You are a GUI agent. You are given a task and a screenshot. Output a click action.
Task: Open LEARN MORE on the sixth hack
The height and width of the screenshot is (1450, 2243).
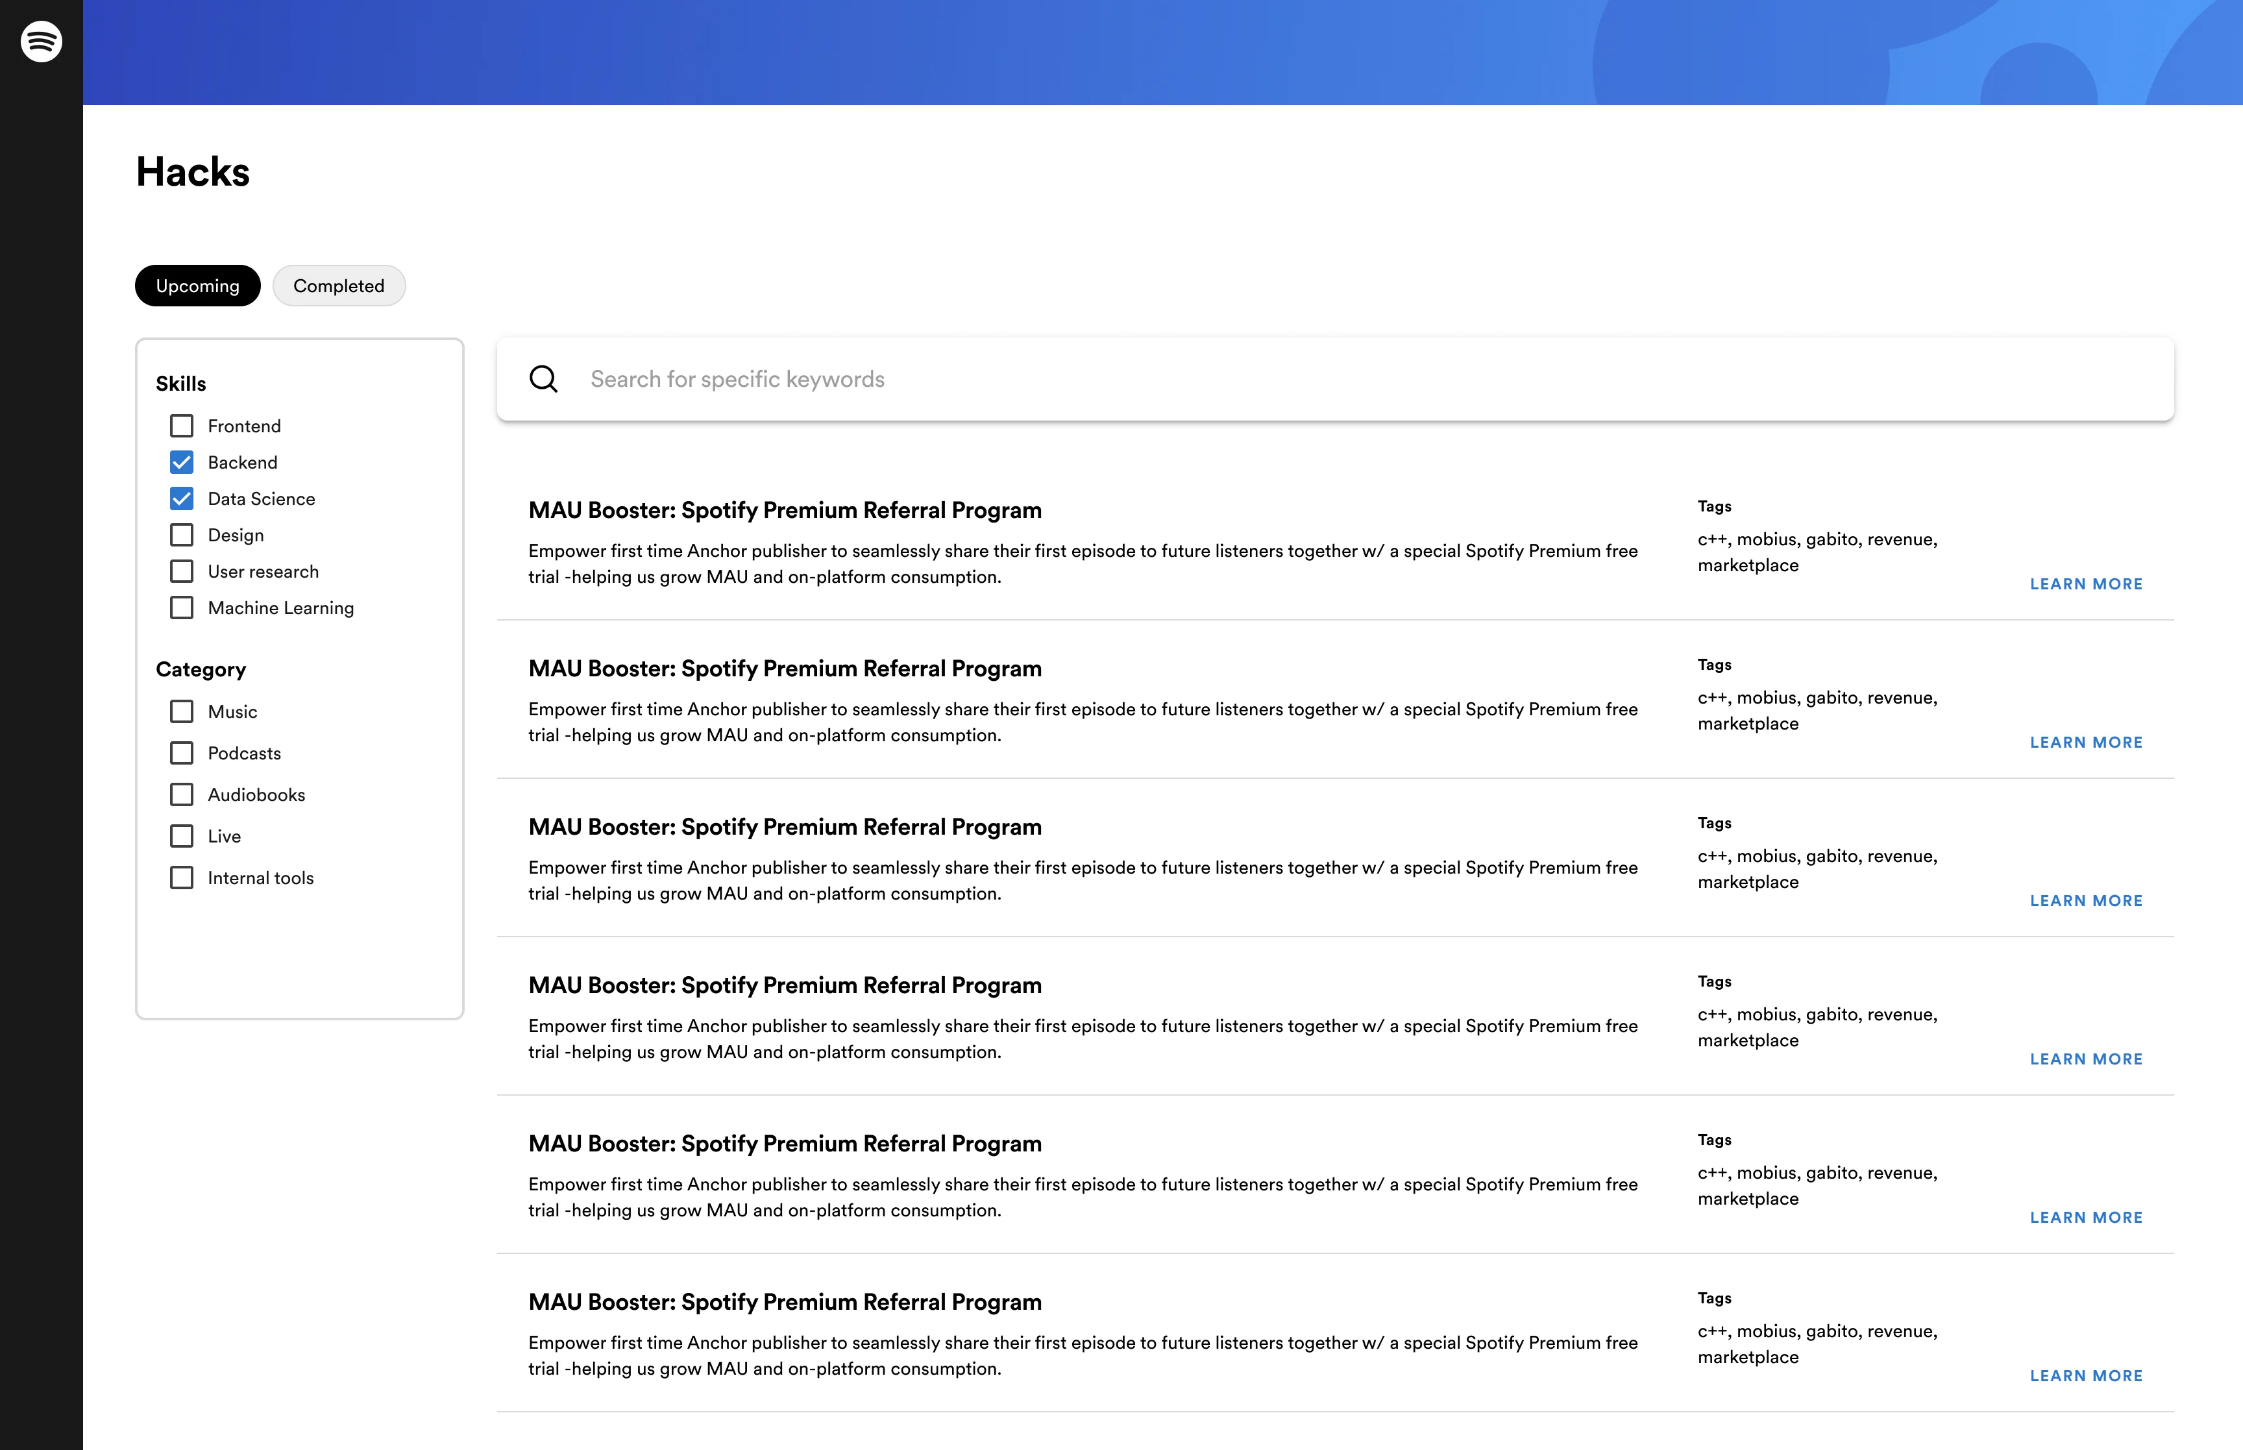pos(2086,1375)
